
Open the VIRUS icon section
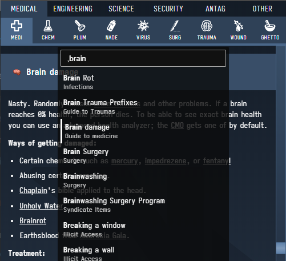pos(143,30)
